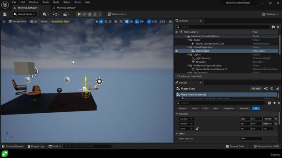The image size is (282, 158).
Task: Click the Unreal Engine logo icon
Action: click(x=5, y=5)
